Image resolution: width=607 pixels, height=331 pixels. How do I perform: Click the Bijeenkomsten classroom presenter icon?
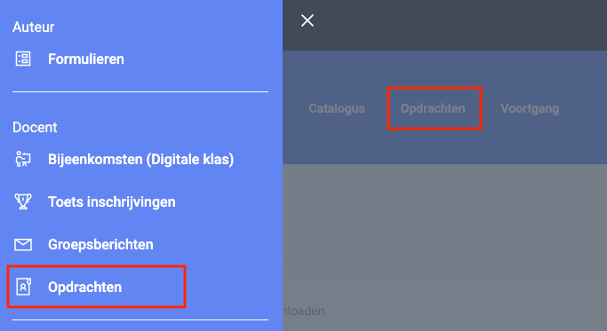[x=23, y=160]
